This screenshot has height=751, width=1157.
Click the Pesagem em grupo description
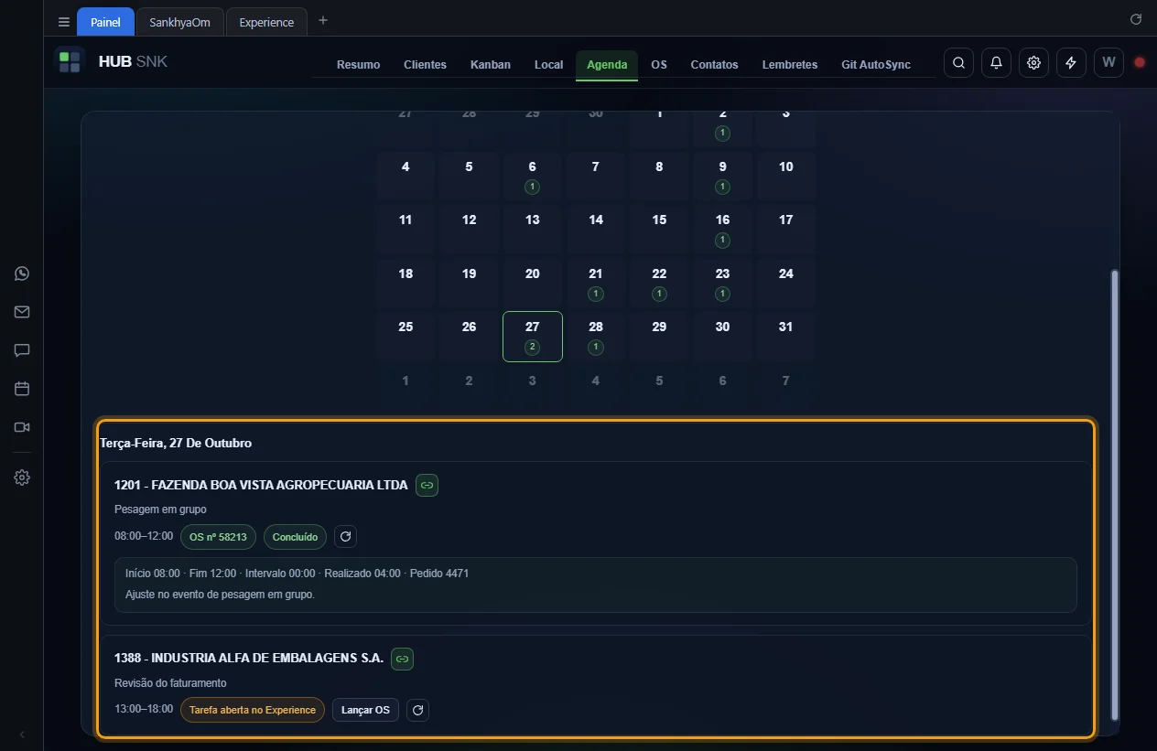click(x=160, y=510)
